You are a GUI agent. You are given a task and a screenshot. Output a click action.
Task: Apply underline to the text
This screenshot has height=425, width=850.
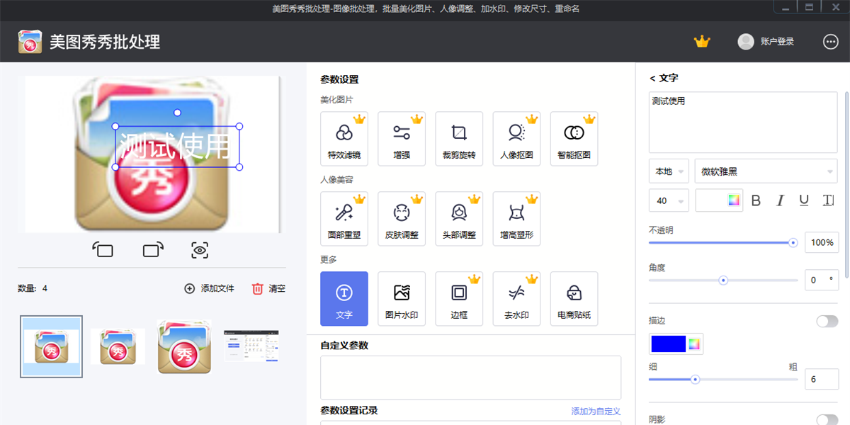[804, 200]
